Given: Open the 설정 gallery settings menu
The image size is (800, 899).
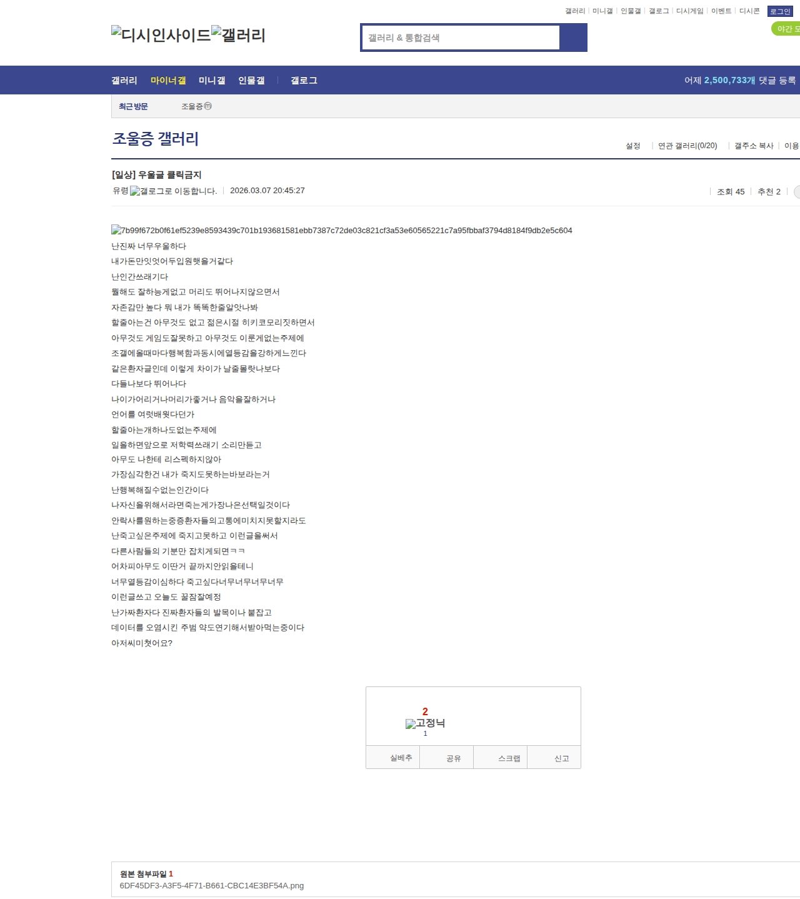Looking at the screenshot, I should tap(632, 146).
